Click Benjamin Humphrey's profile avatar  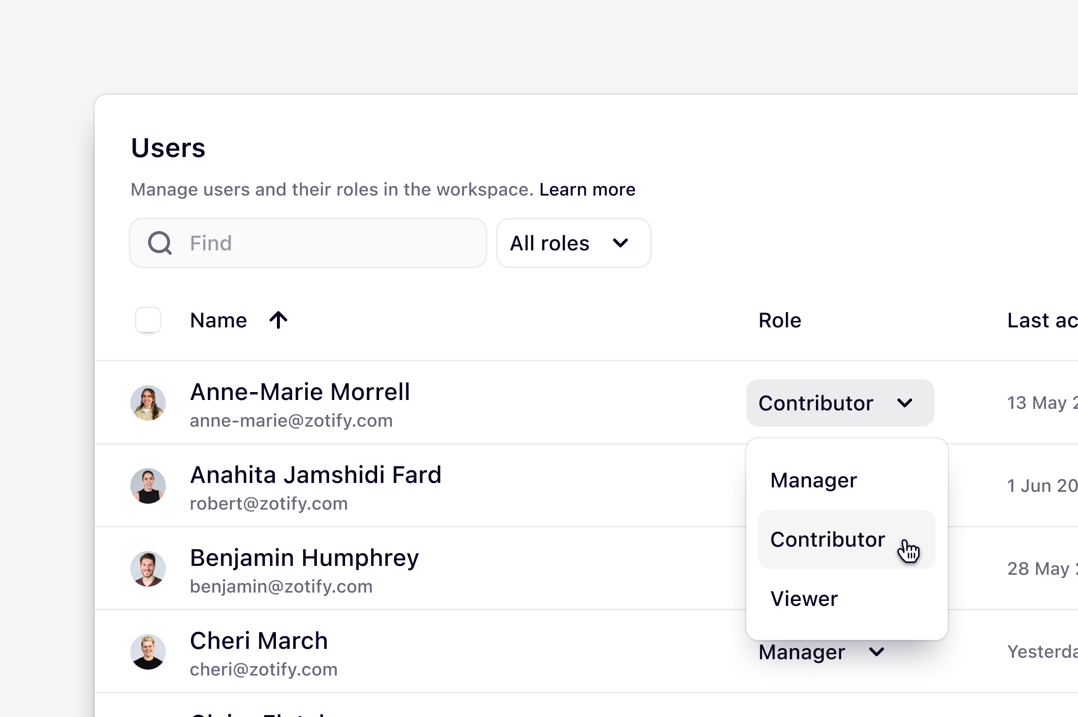coord(148,569)
